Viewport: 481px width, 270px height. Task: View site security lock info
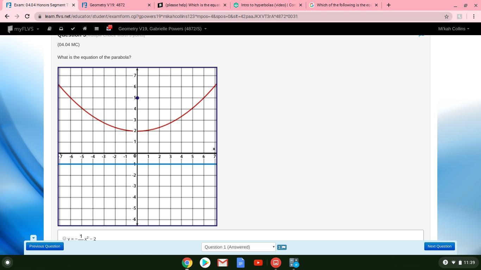40,17
